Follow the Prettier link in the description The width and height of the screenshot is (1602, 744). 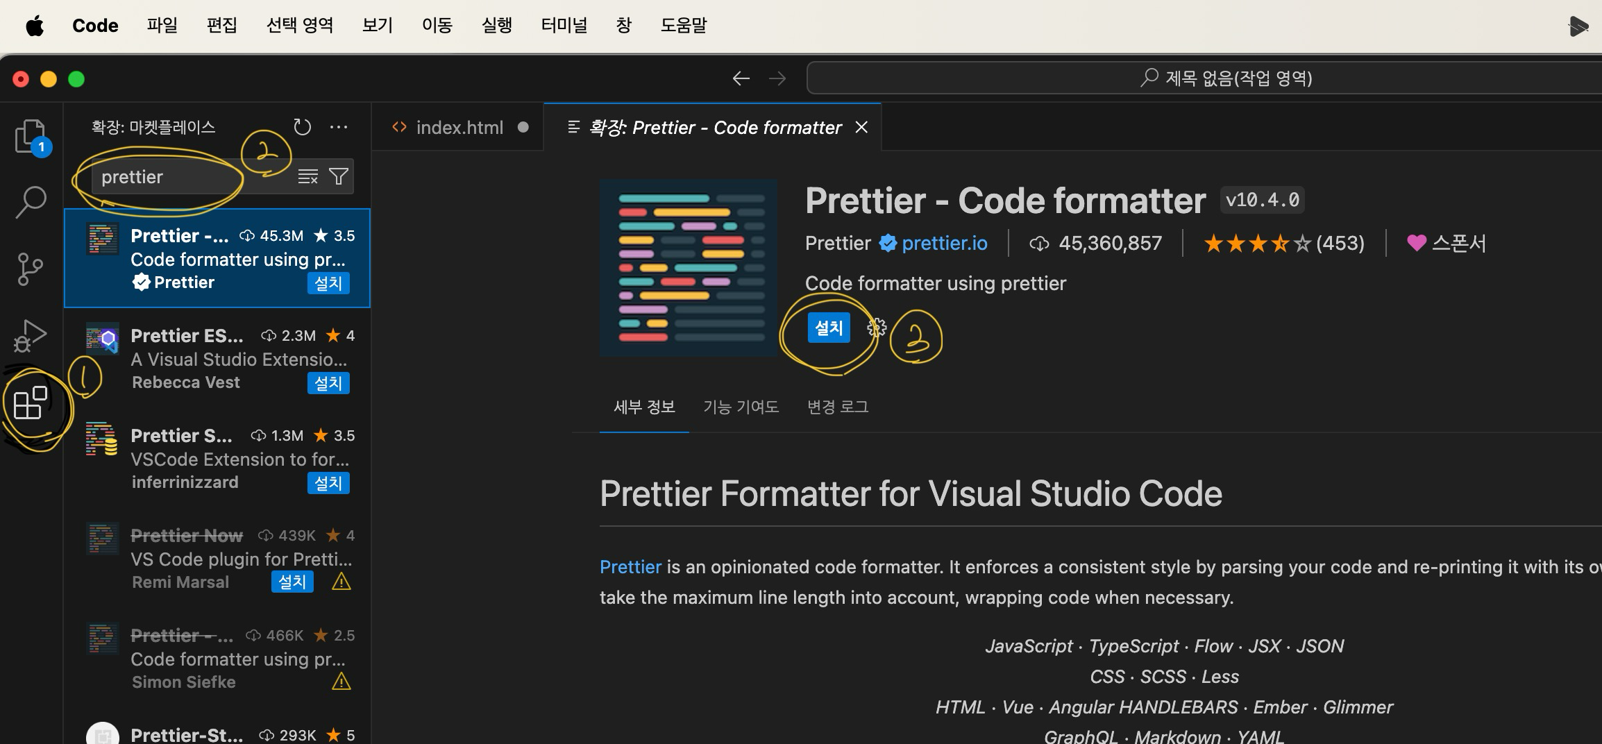tap(630, 567)
